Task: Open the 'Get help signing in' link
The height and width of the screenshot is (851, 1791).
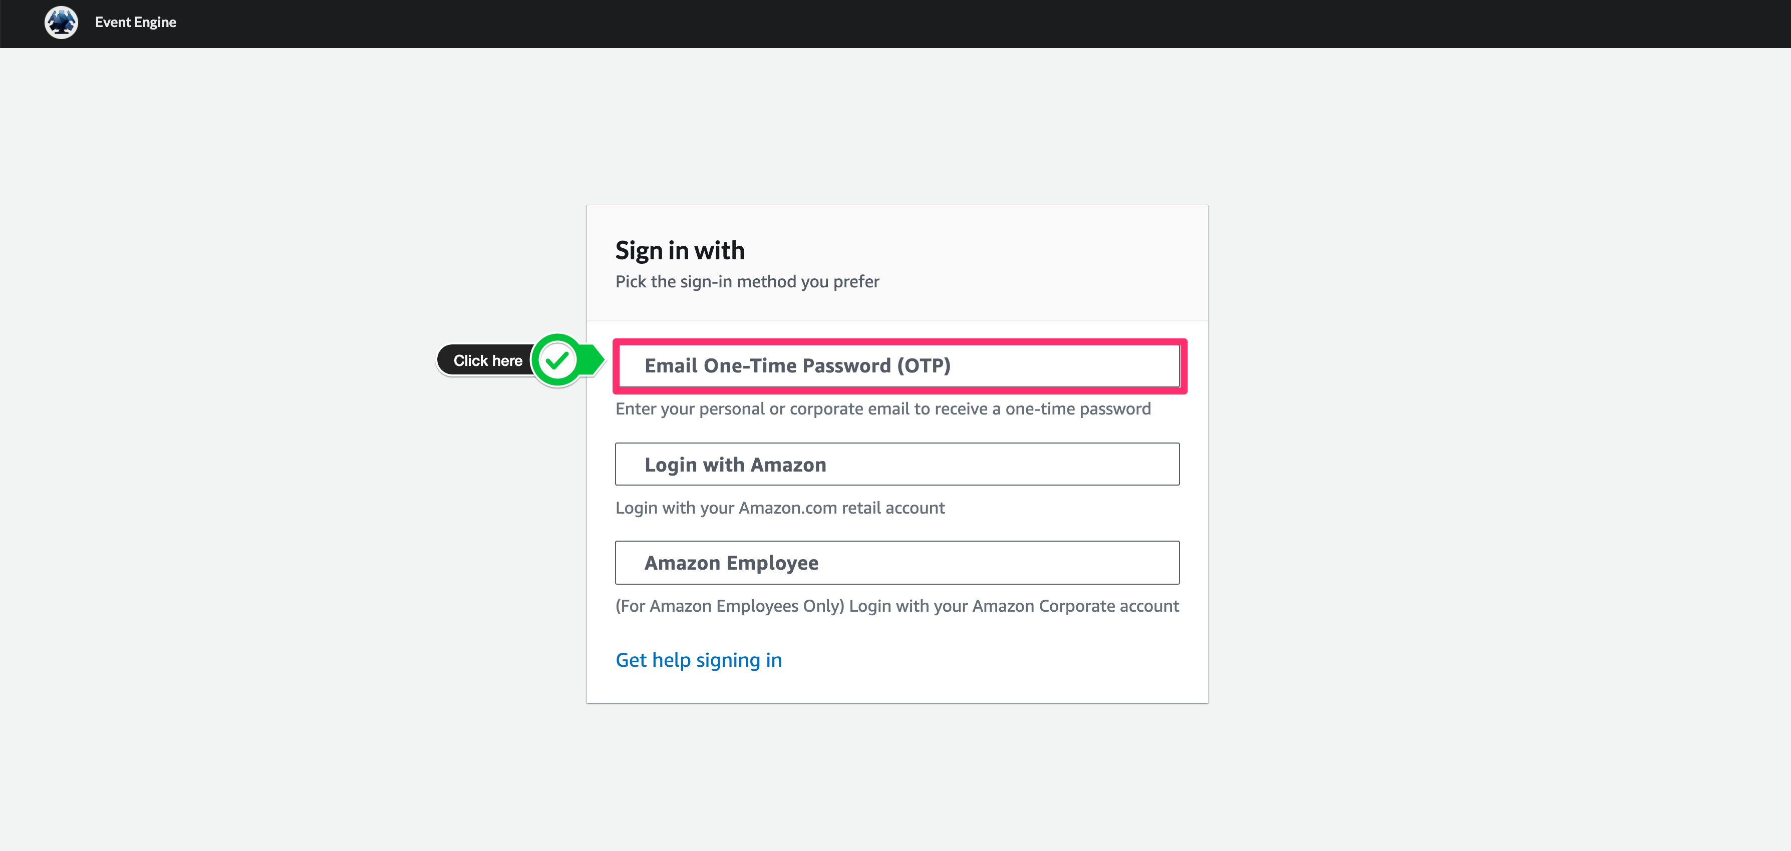Action: (698, 660)
